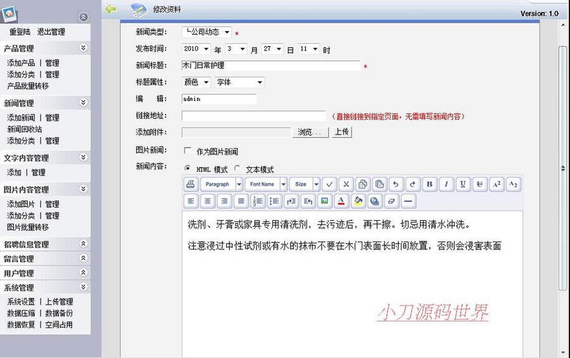Click the page vertical scrollbar
This screenshot has height=358, width=570.
(562, 167)
